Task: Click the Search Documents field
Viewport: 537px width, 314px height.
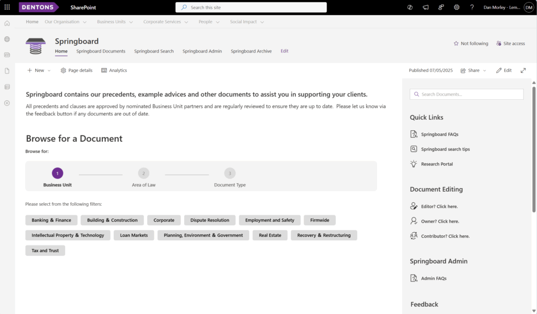Action: click(x=466, y=95)
